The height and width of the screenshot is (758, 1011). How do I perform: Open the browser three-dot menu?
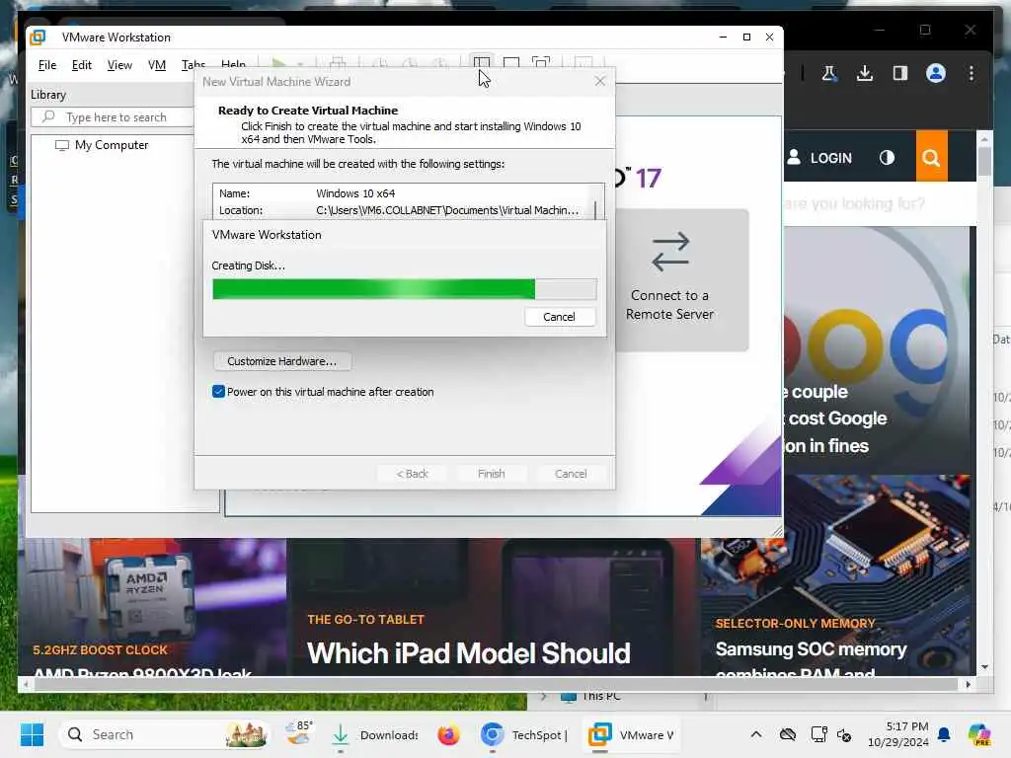[x=972, y=73]
